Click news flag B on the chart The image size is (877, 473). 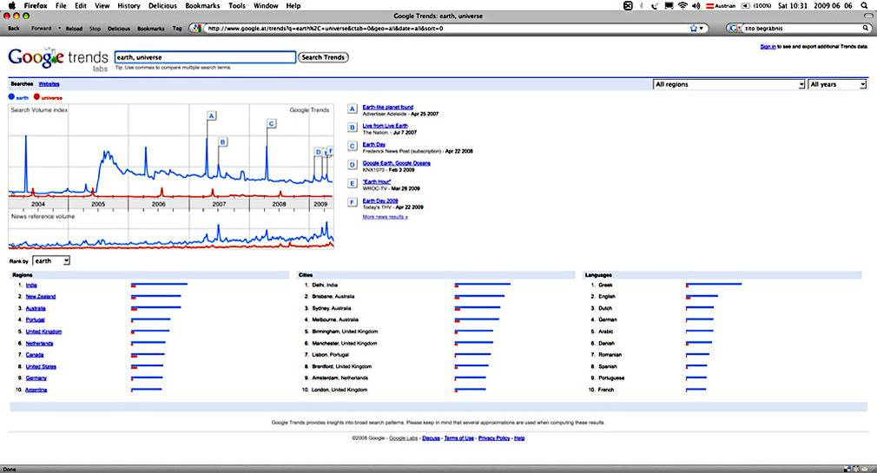(x=222, y=142)
